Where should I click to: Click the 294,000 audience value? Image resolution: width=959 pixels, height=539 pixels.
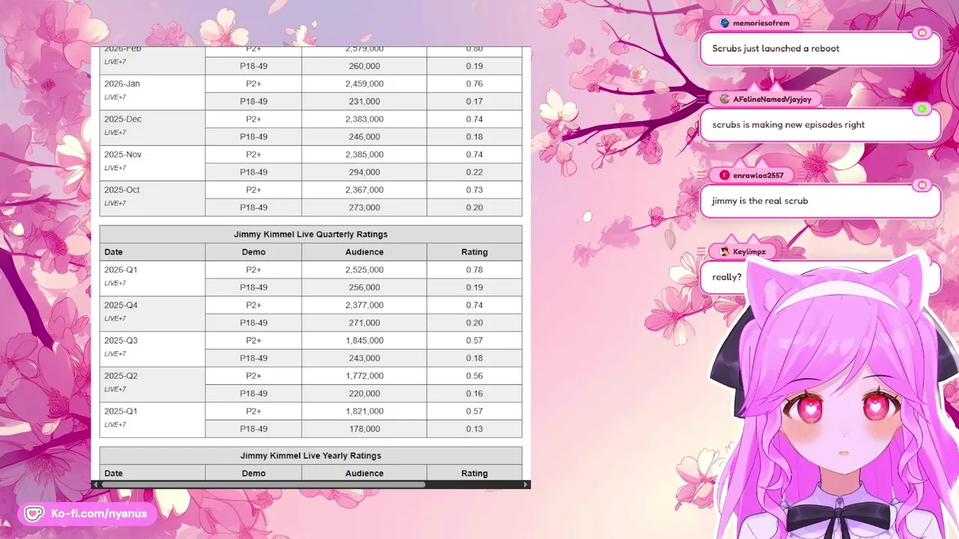click(x=364, y=172)
